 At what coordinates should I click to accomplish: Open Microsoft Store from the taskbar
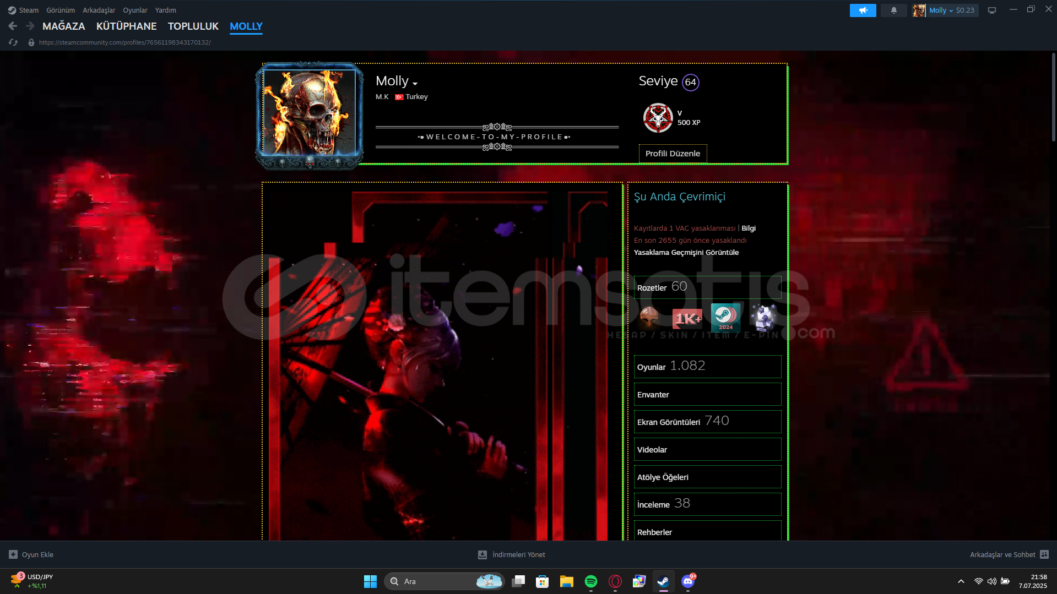542,581
